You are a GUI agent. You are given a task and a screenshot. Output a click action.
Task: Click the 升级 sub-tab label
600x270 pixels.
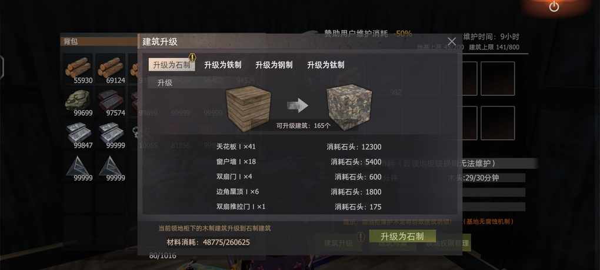coord(165,82)
